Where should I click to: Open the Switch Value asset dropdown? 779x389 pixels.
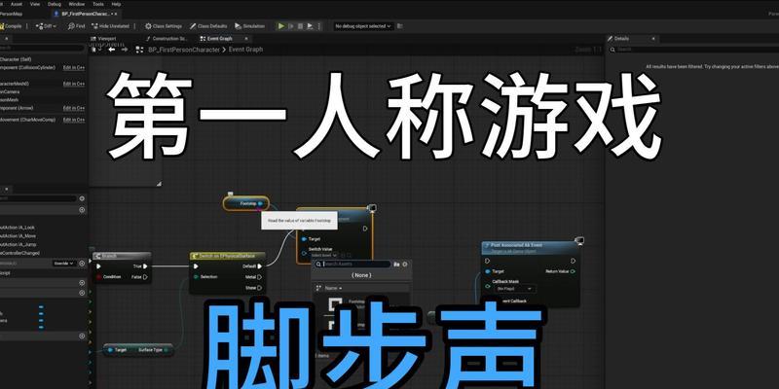[324, 255]
